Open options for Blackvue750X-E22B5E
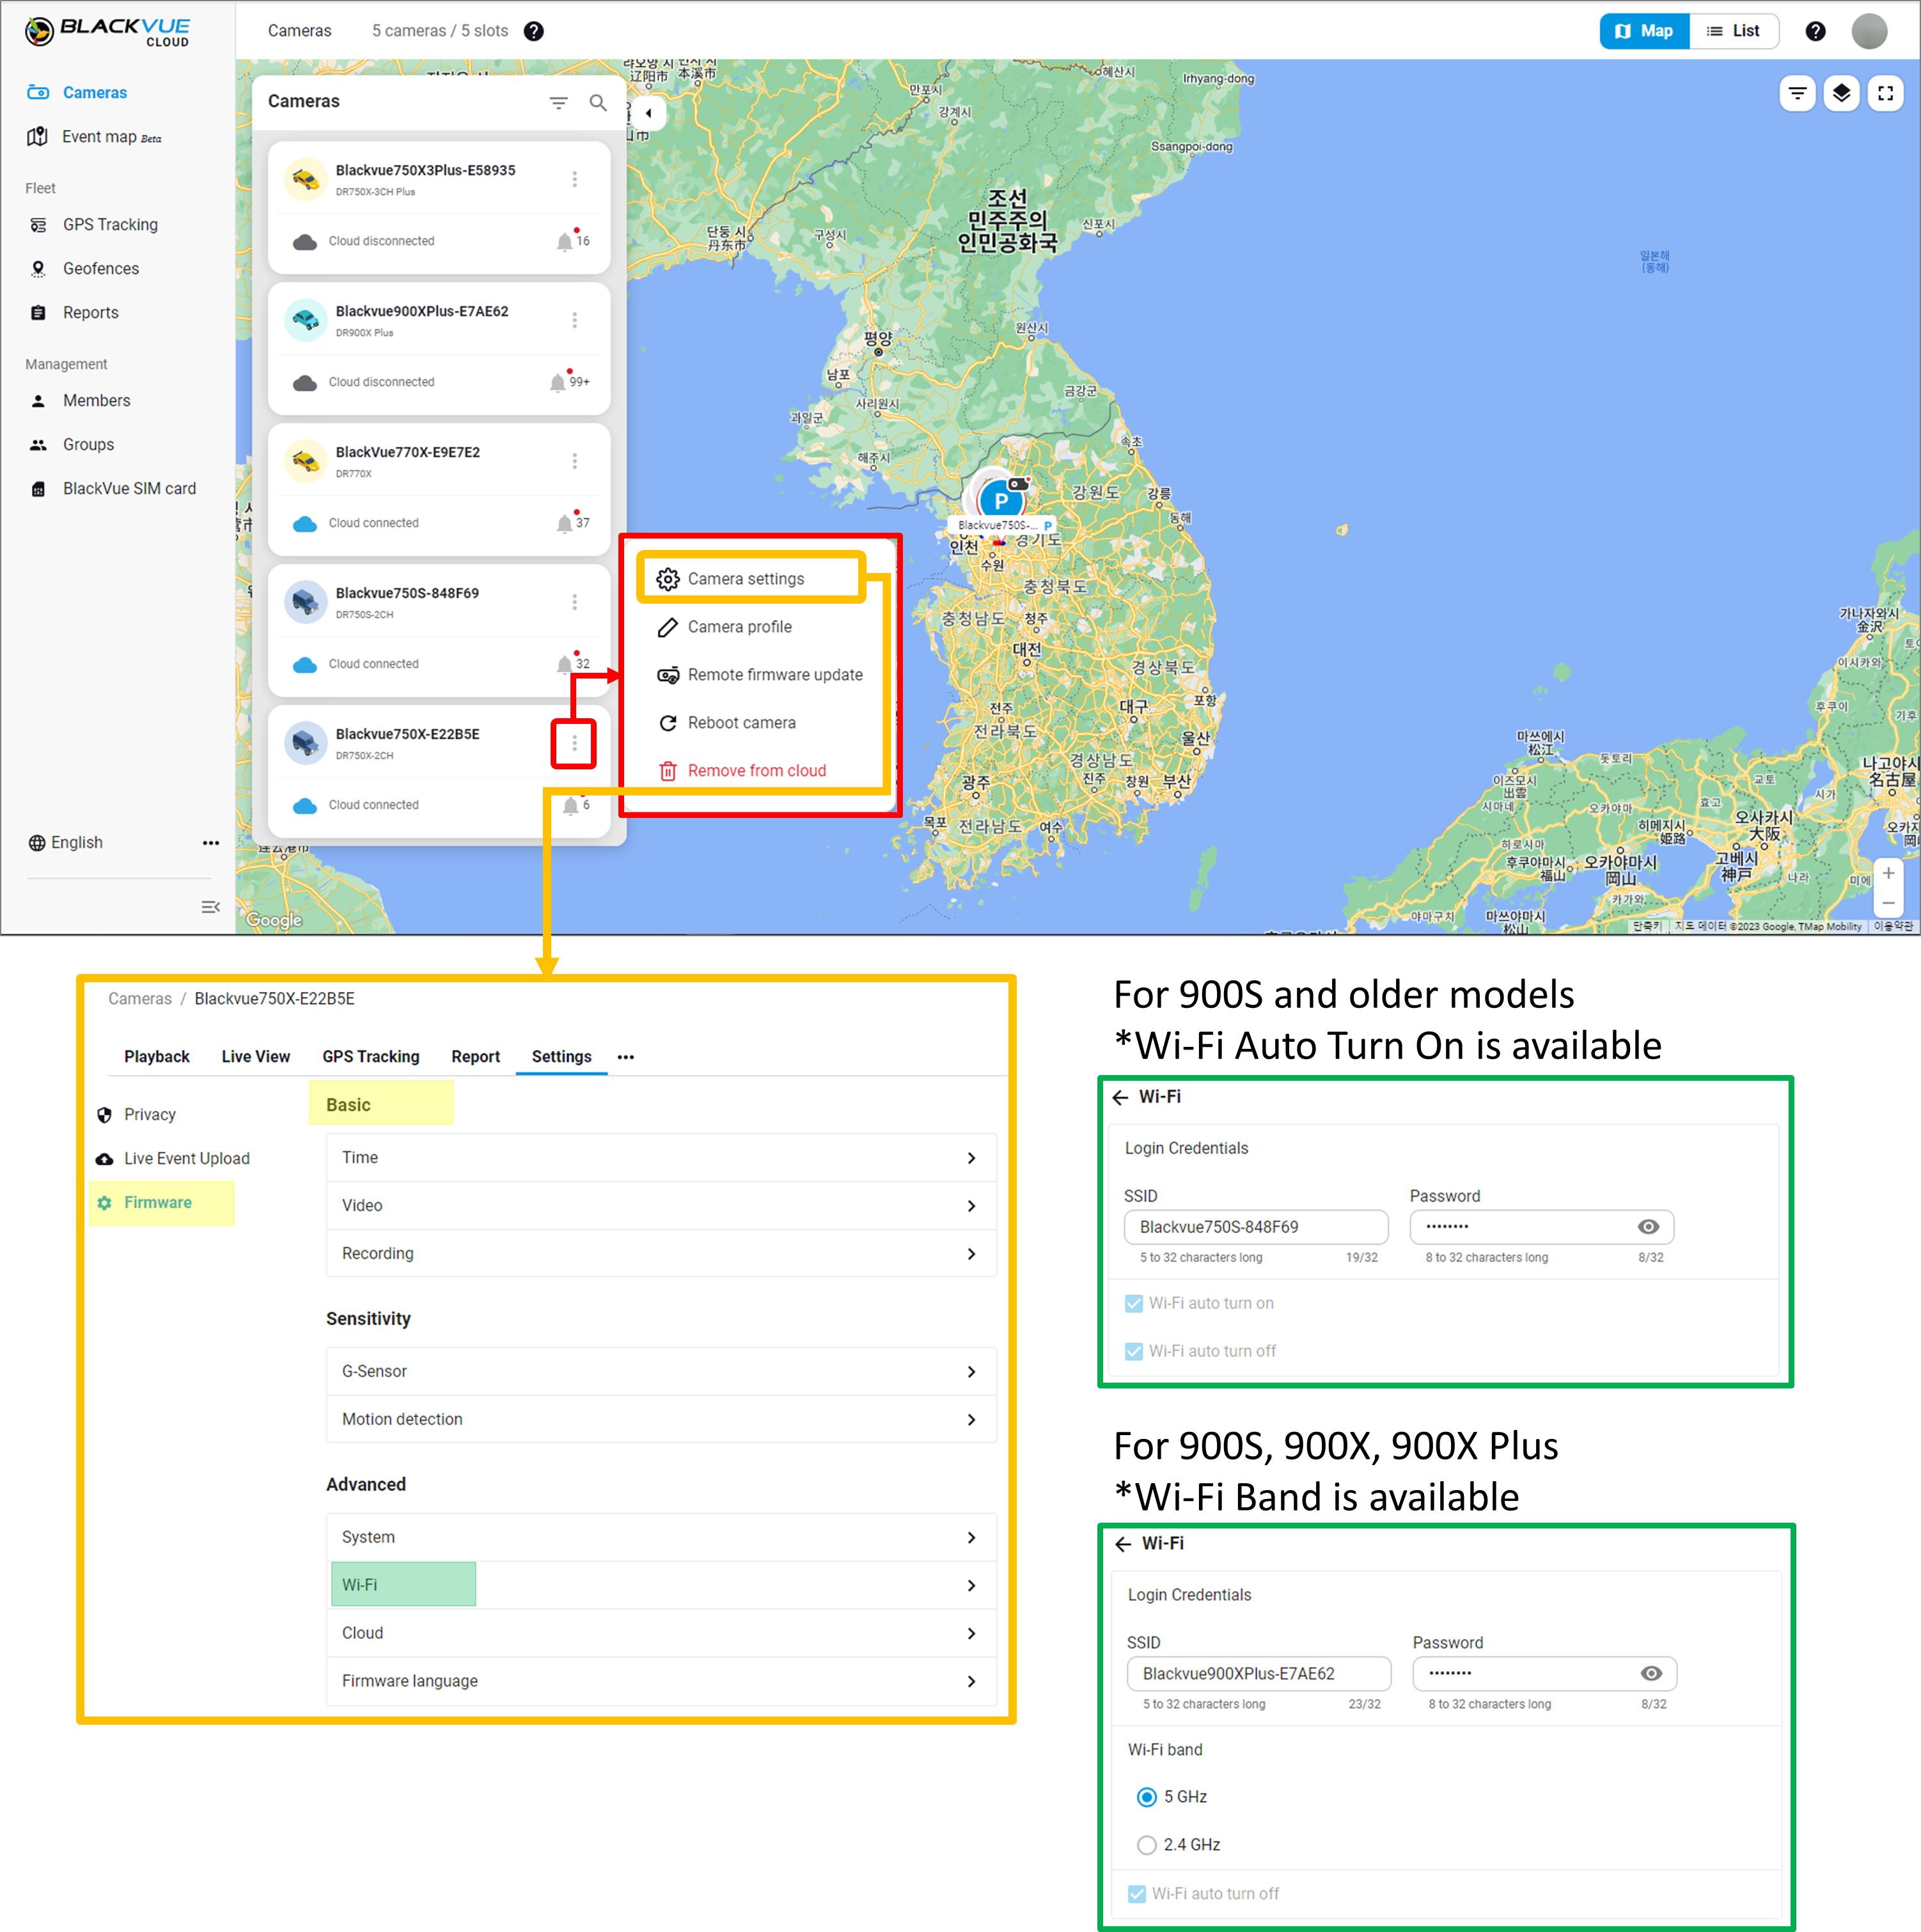 (574, 743)
